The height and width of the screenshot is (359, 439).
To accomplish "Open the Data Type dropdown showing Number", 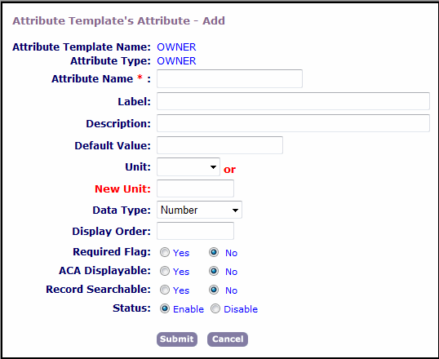I will point(199,210).
